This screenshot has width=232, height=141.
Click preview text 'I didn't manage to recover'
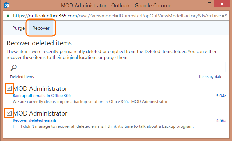click(103, 126)
